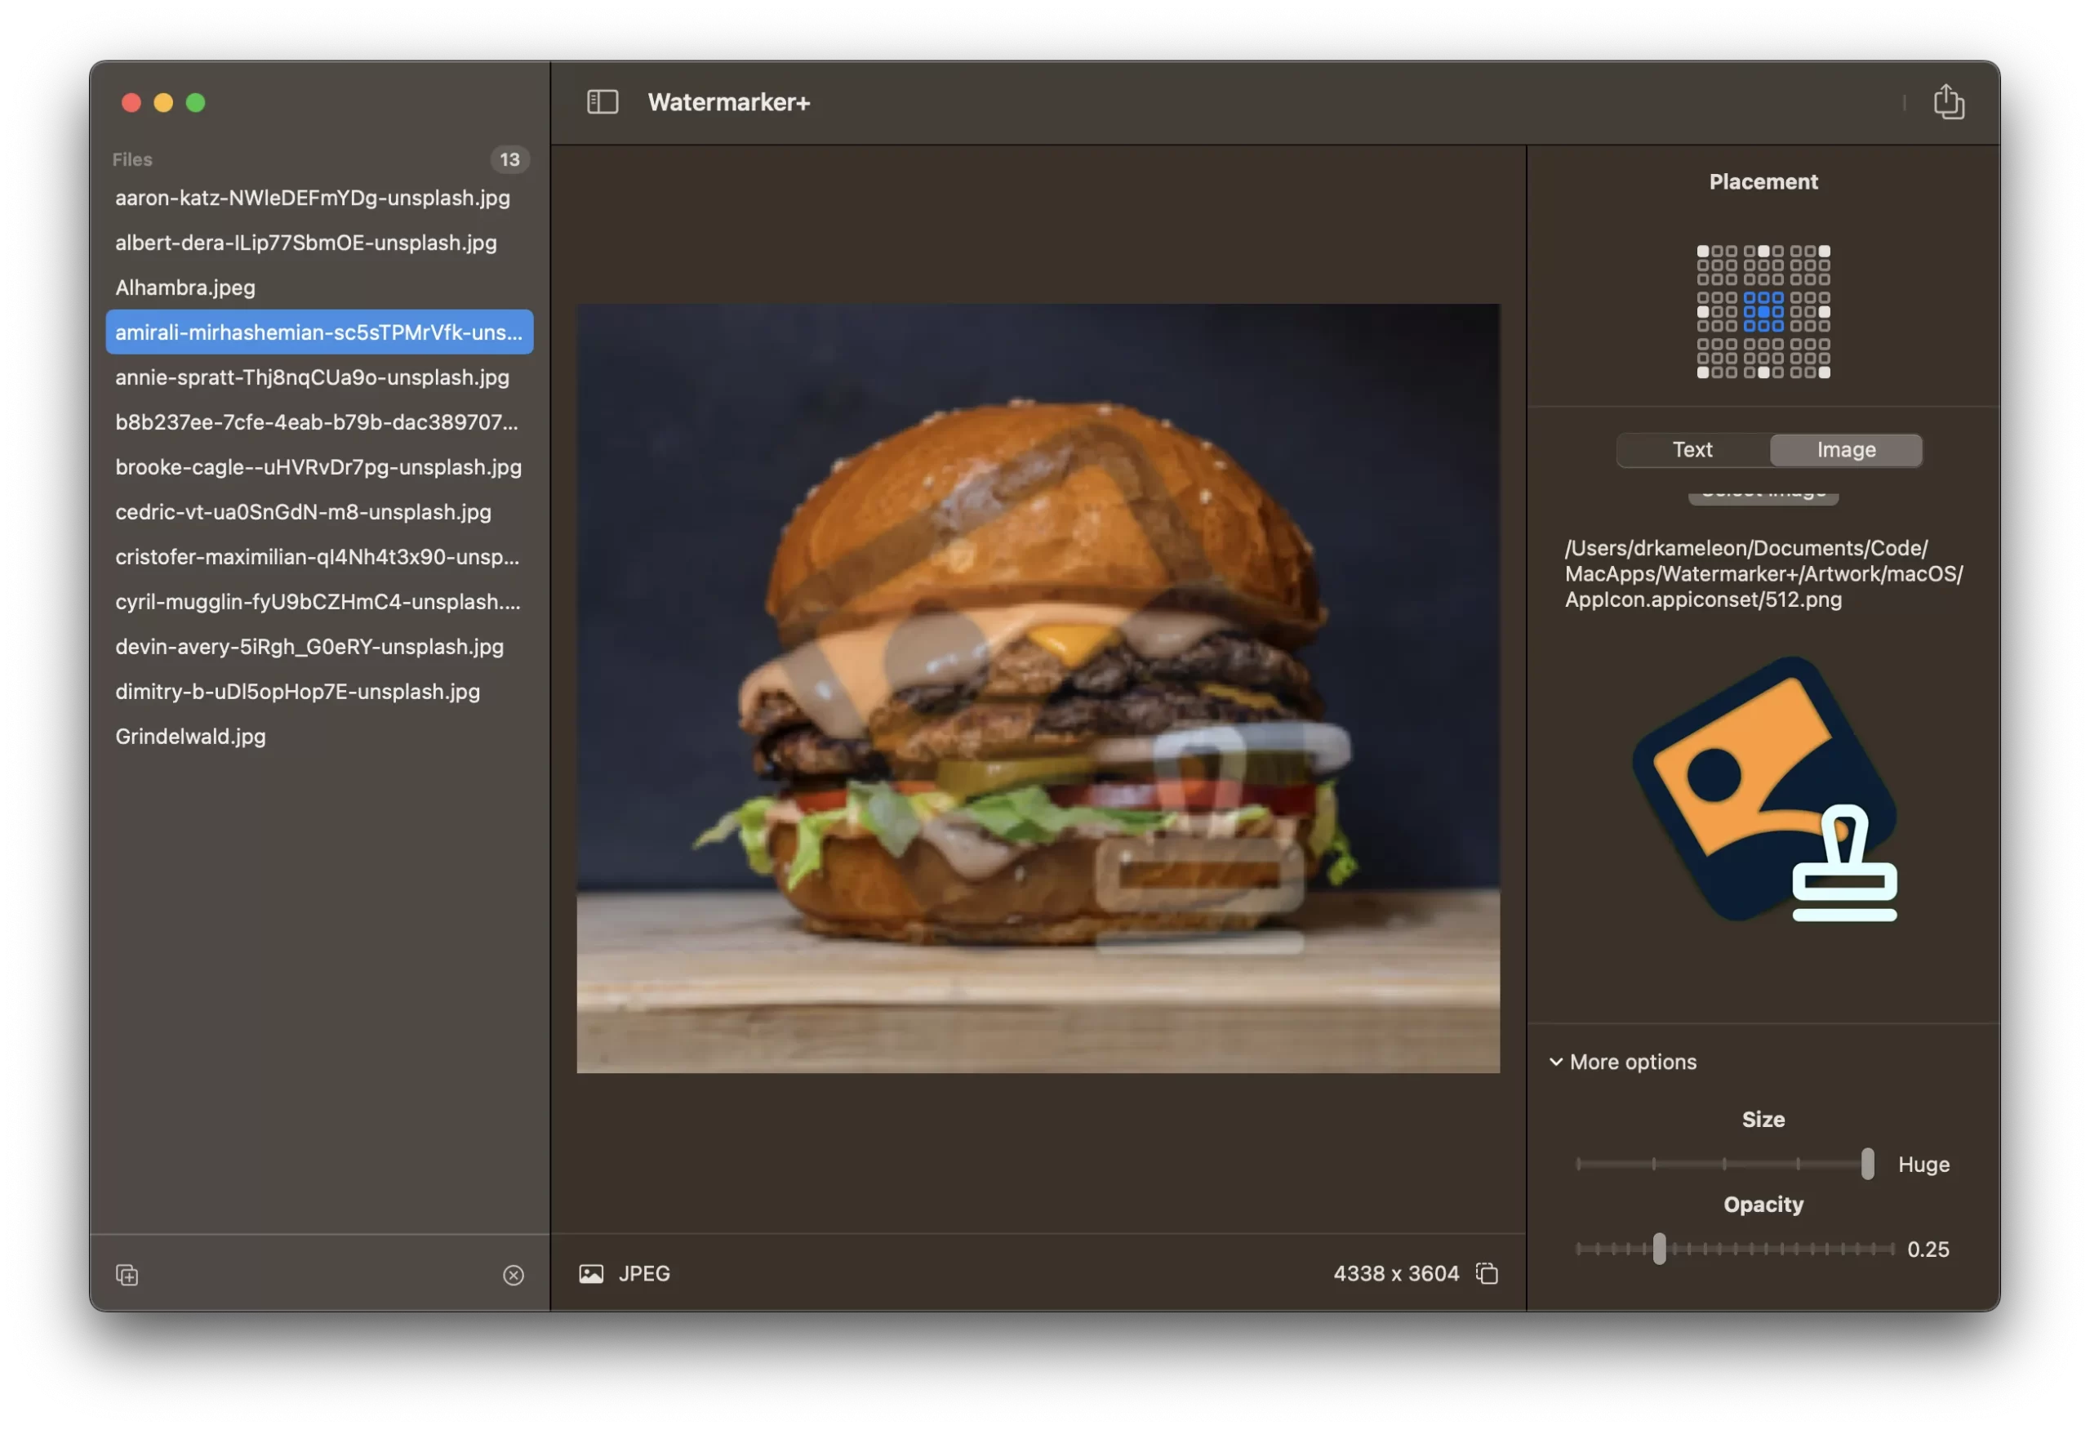
Task: Select bottom-right corner placement square
Action: [1824, 372]
